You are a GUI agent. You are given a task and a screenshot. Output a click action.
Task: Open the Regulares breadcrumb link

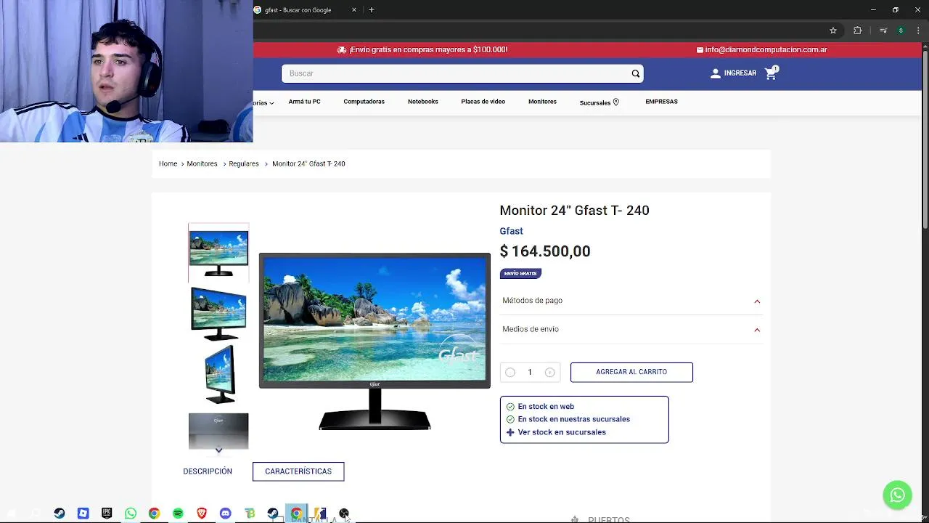[243, 164]
